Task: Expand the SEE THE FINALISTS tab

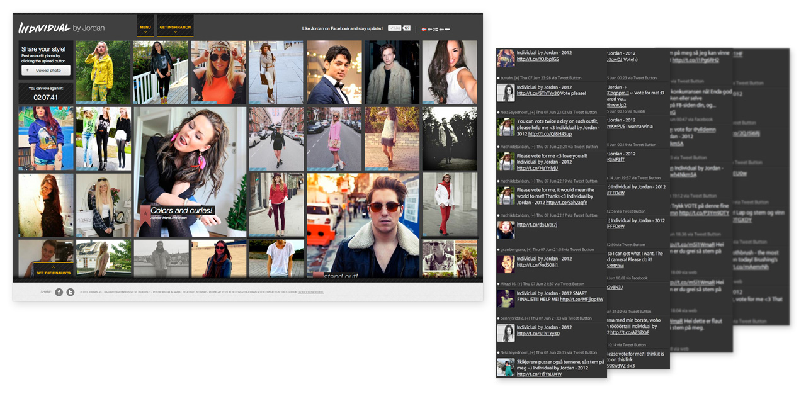Action: (54, 271)
